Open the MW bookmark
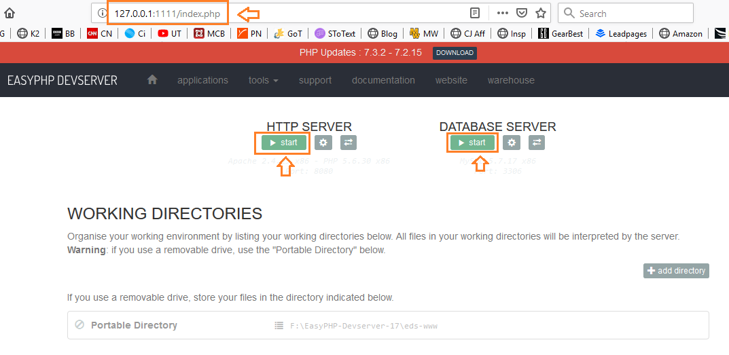Viewport: 729px width, 355px height. pos(424,33)
